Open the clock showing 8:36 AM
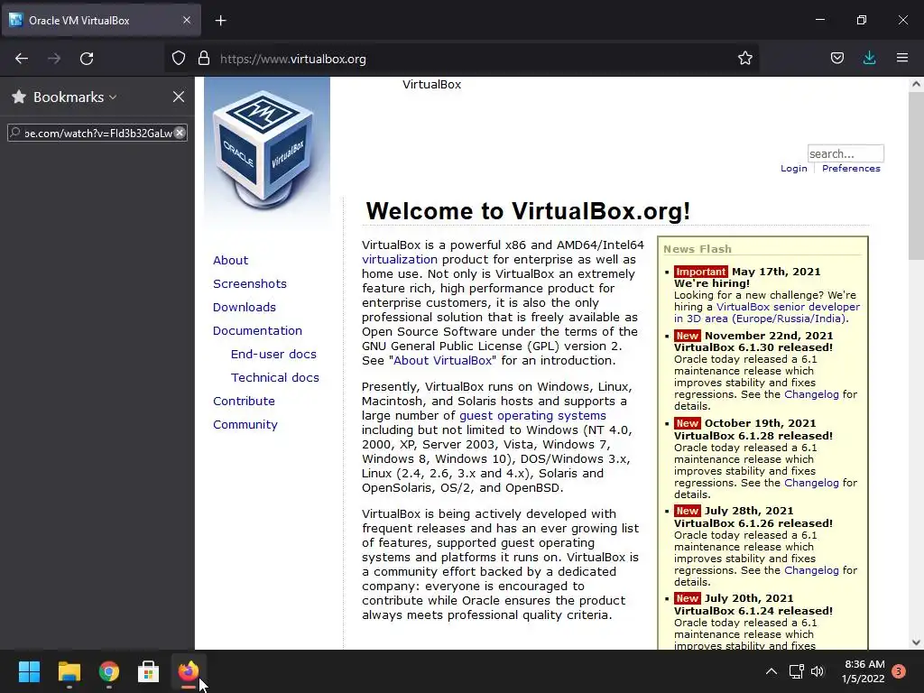 (x=864, y=671)
